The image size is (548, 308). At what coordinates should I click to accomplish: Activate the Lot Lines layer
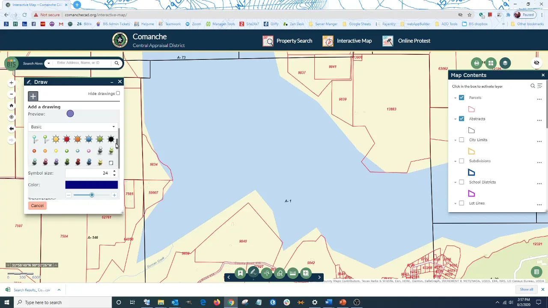(462, 203)
